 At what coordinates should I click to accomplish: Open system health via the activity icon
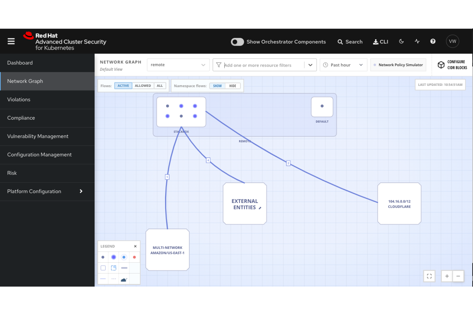coord(417,41)
